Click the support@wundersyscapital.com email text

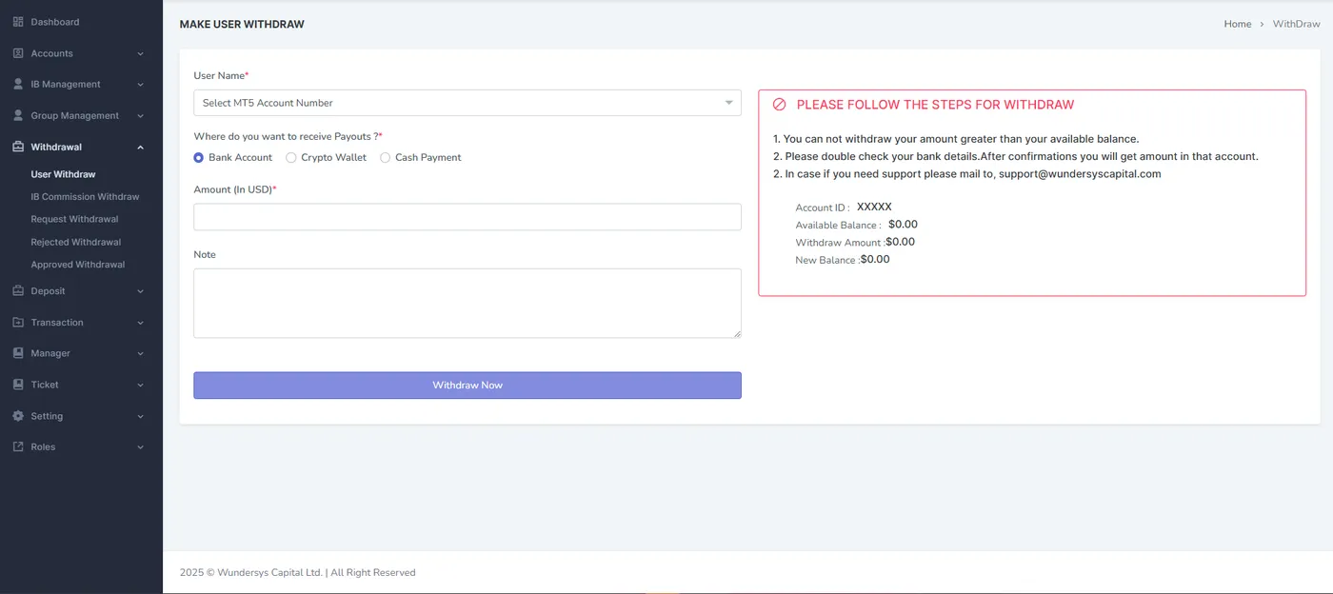pyautogui.click(x=1080, y=174)
